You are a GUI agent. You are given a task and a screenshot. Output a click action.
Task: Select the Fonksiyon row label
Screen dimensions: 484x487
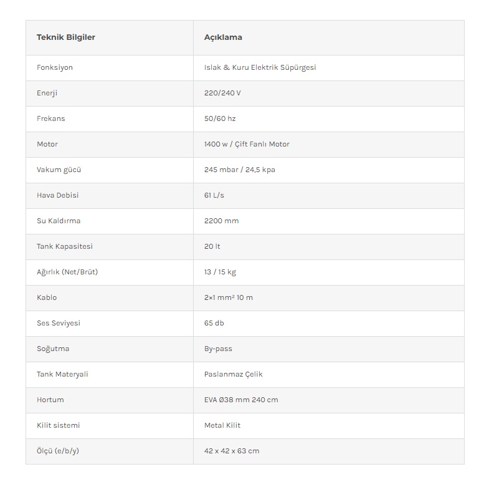(x=55, y=67)
